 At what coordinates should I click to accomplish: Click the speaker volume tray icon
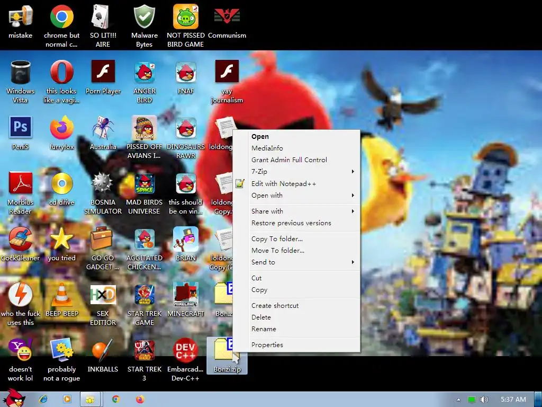(484, 400)
